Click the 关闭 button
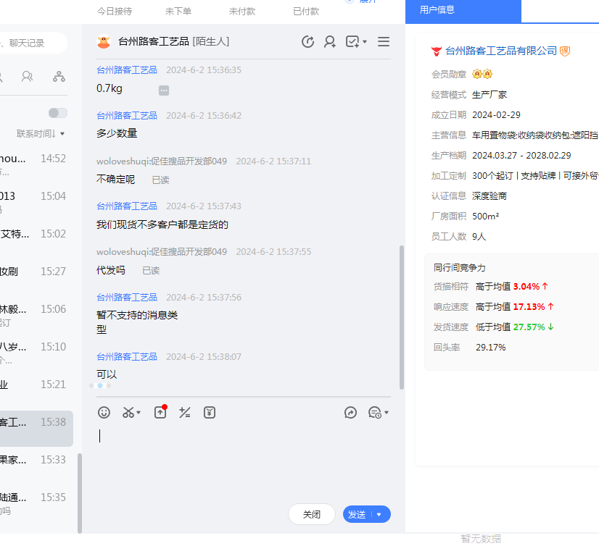The width and height of the screenshot is (599, 546). click(312, 515)
